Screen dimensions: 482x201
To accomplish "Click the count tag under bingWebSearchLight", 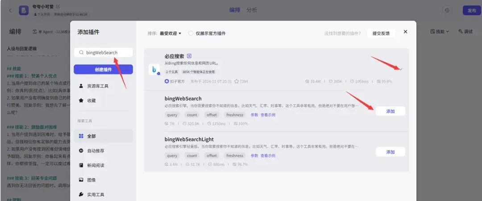I will [192, 156].
